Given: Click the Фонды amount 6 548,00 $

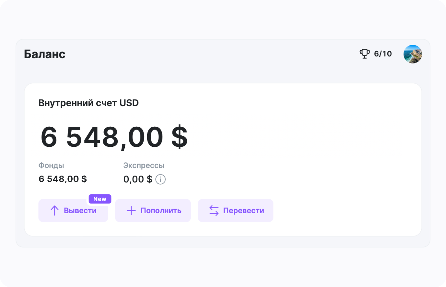Looking at the screenshot, I should pyautogui.click(x=63, y=179).
